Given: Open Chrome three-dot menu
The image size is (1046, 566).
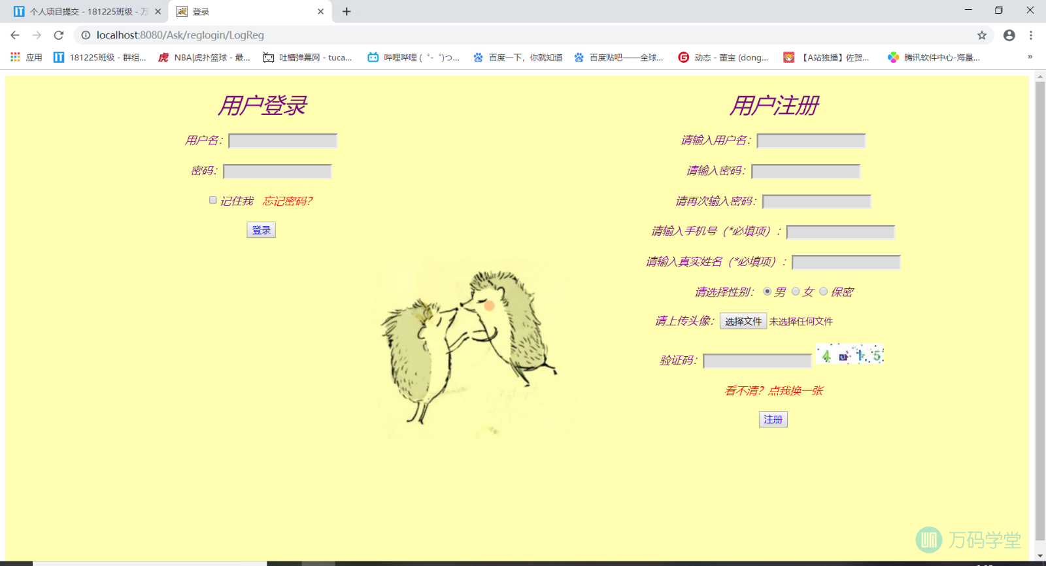Looking at the screenshot, I should click(x=1031, y=35).
